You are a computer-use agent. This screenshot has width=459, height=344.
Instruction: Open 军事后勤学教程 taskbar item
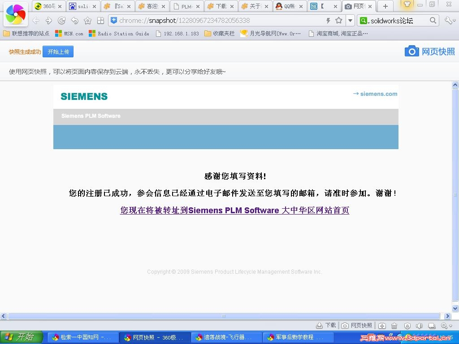click(x=298, y=337)
